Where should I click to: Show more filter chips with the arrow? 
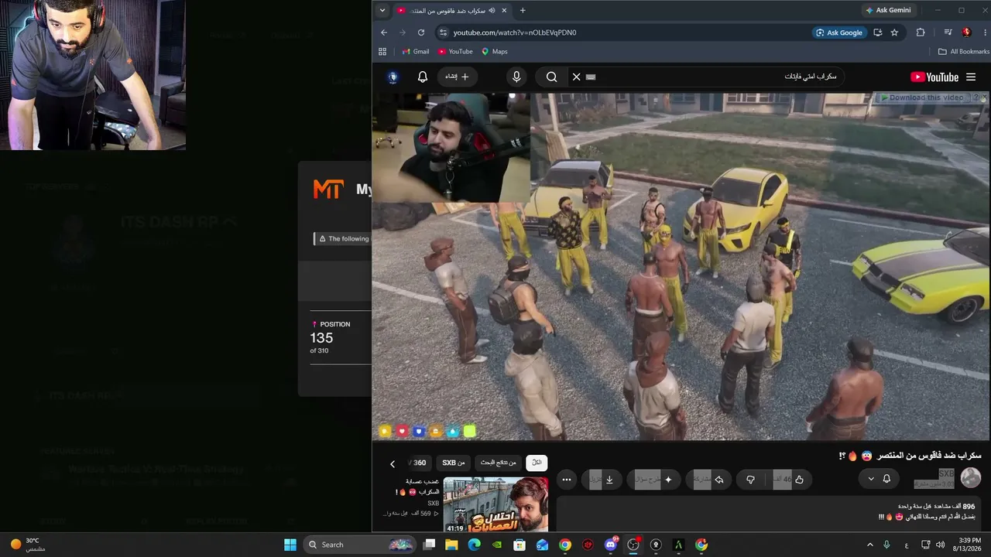(393, 463)
